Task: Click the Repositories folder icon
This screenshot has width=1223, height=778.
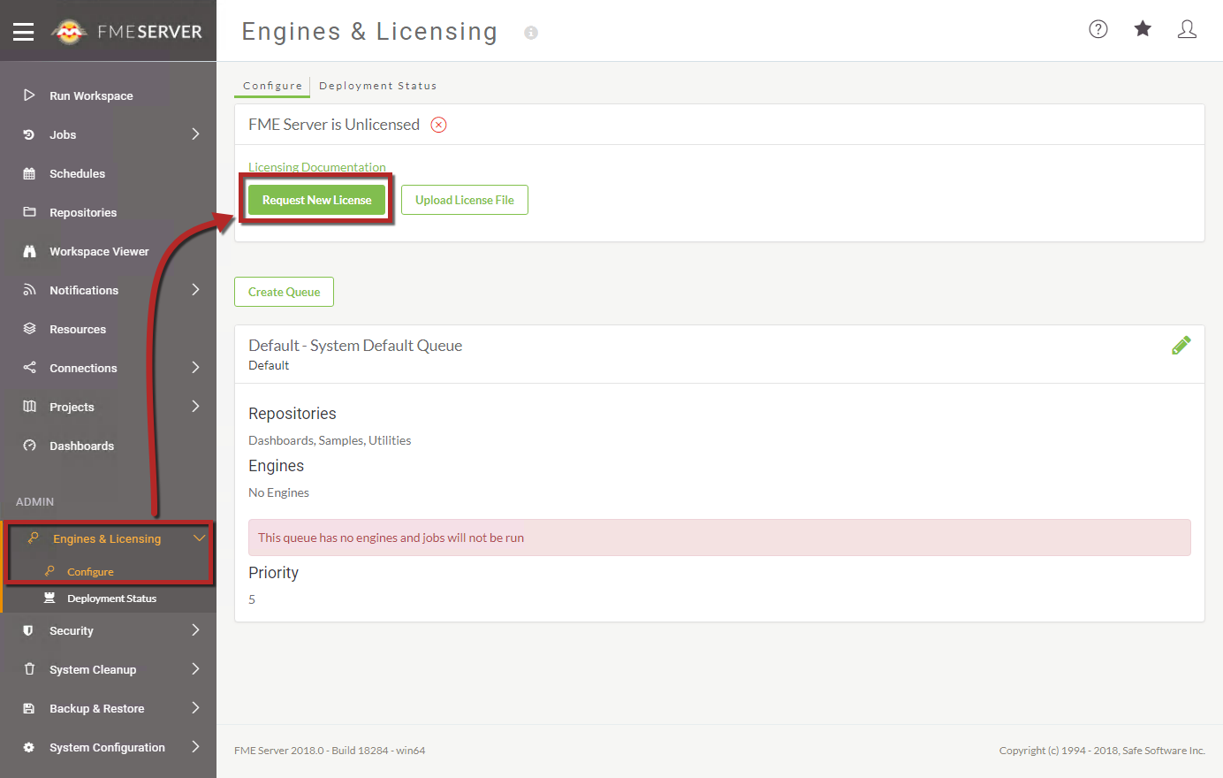Action: [x=29, y=212]
